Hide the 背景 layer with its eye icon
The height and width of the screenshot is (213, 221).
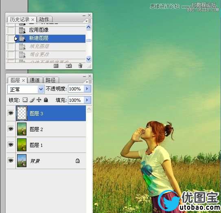[11, 160]
